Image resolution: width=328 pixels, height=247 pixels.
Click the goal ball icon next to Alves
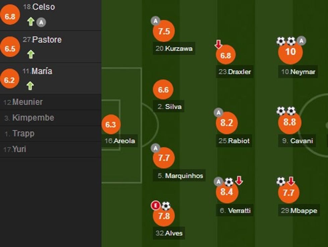pyautogui.click(x=166, y=206)
